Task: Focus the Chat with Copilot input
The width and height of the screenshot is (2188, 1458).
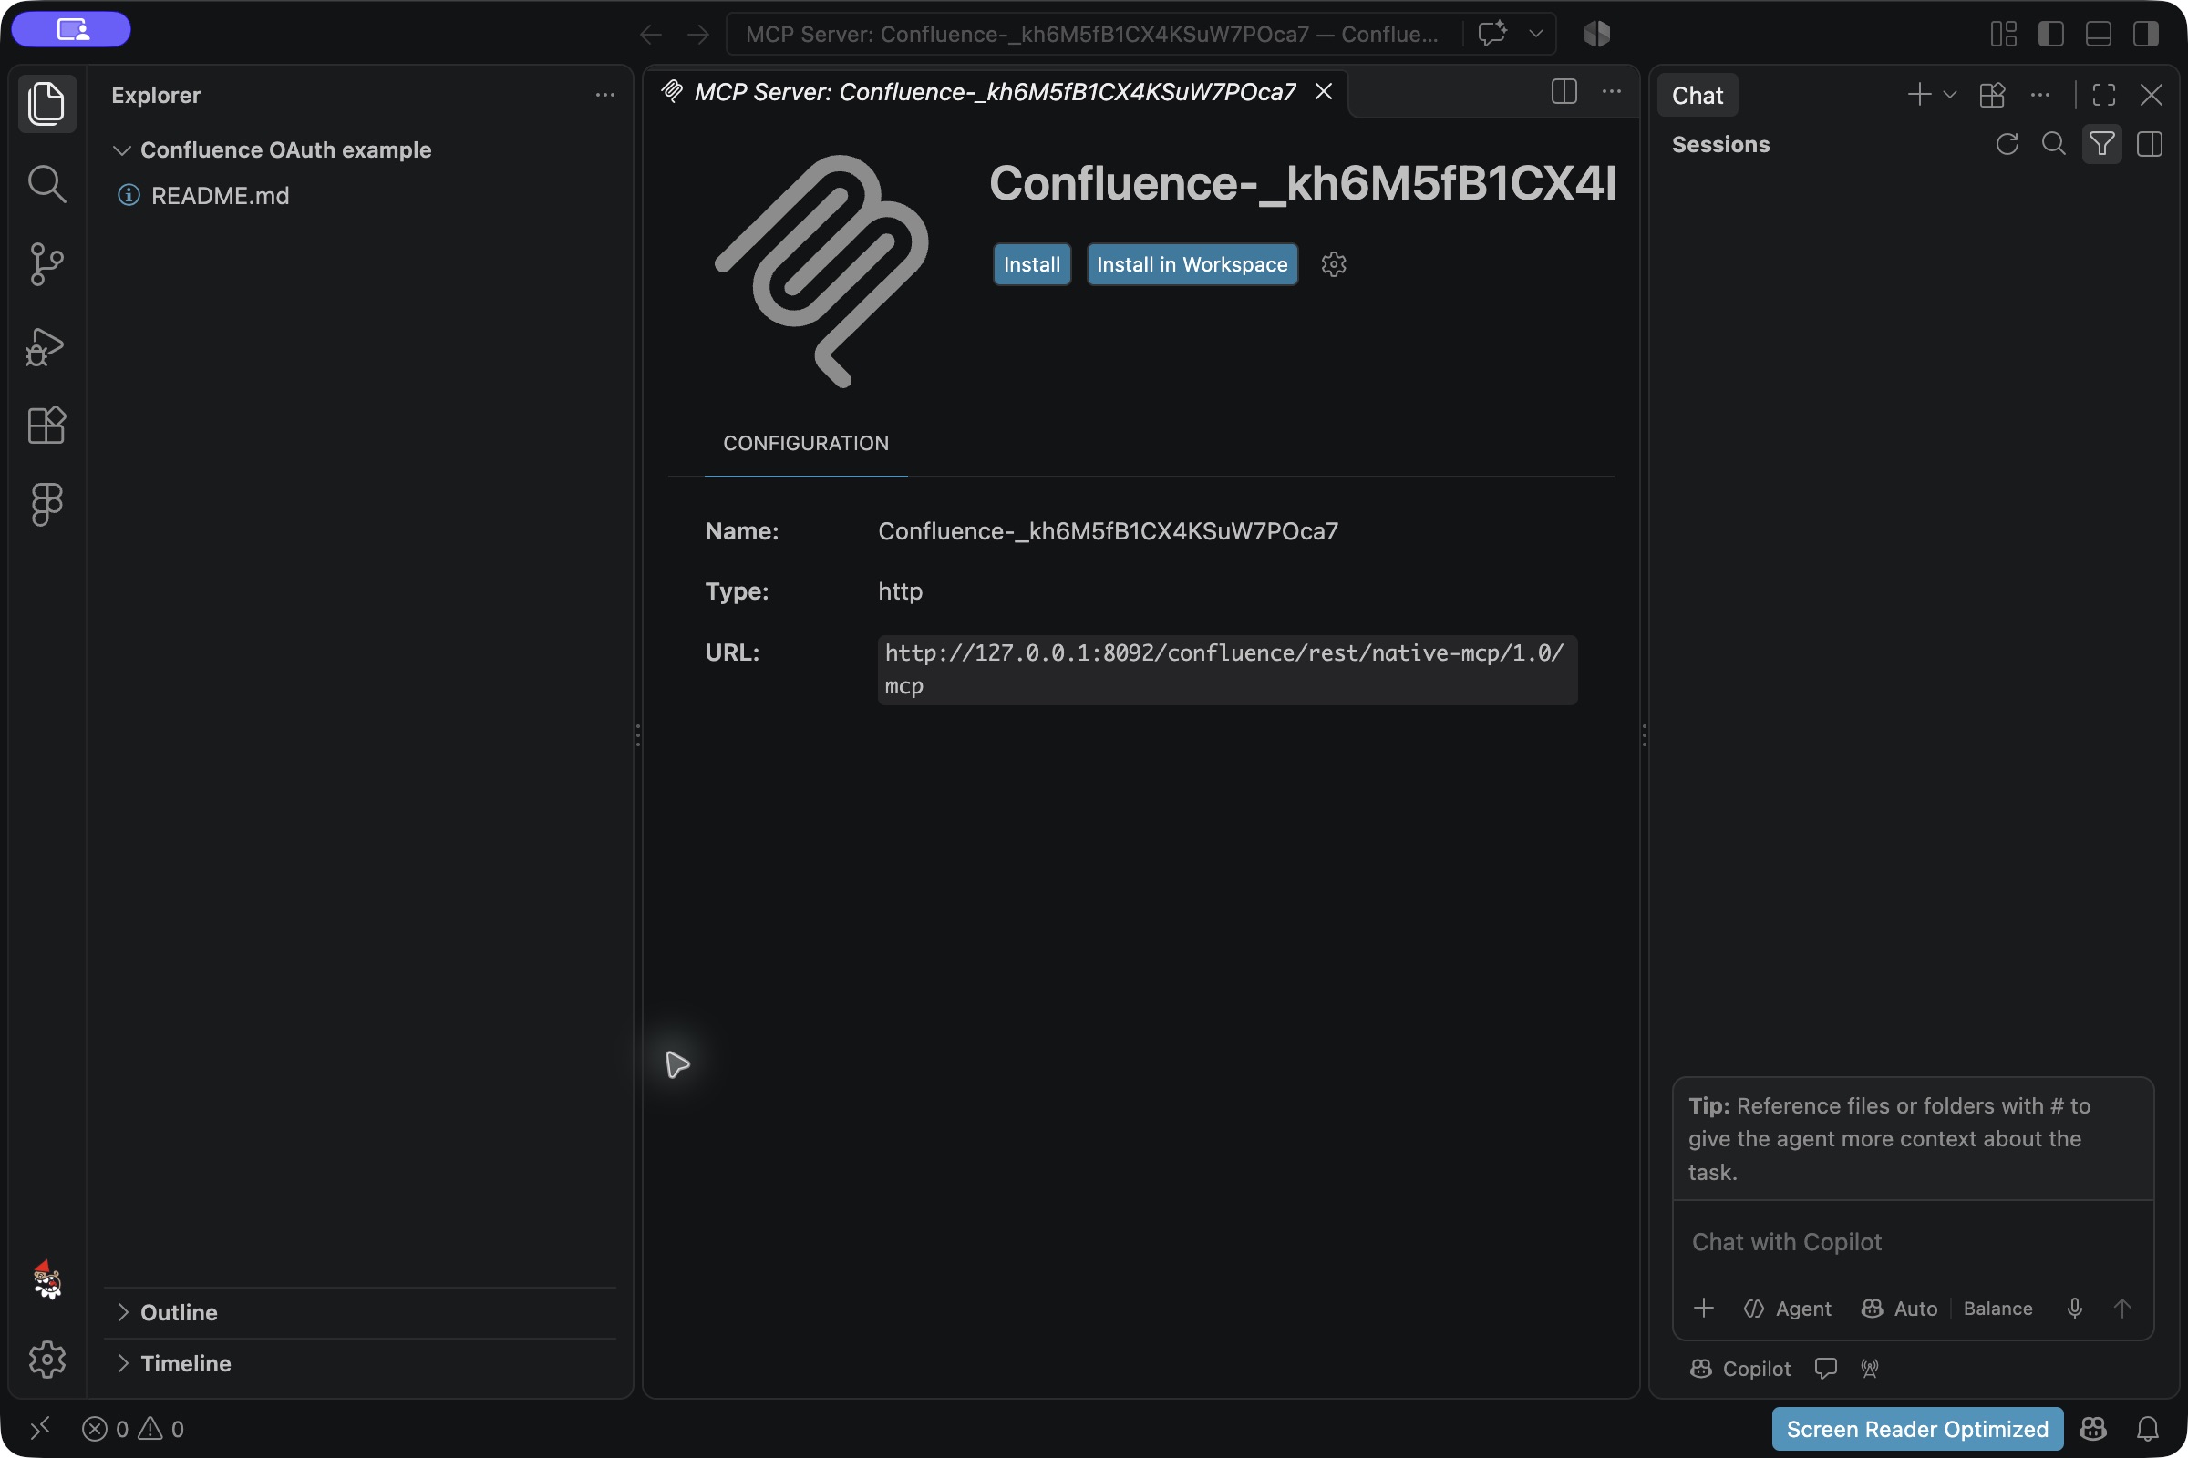Action: click(x=1913, y=1241)
